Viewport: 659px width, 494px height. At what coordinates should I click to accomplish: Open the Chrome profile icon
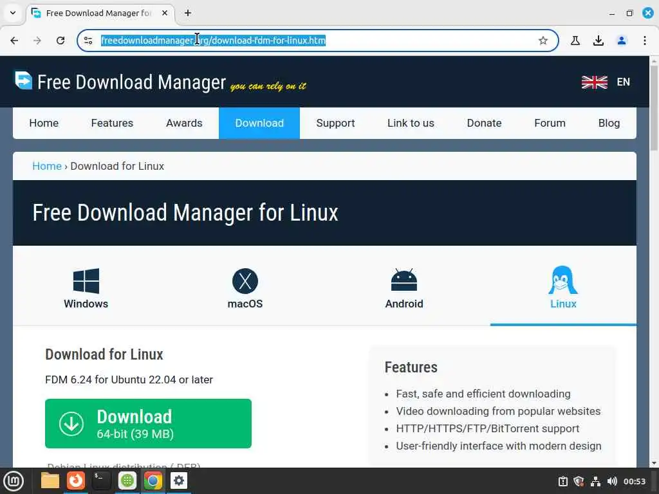click(x=621, y=41)
